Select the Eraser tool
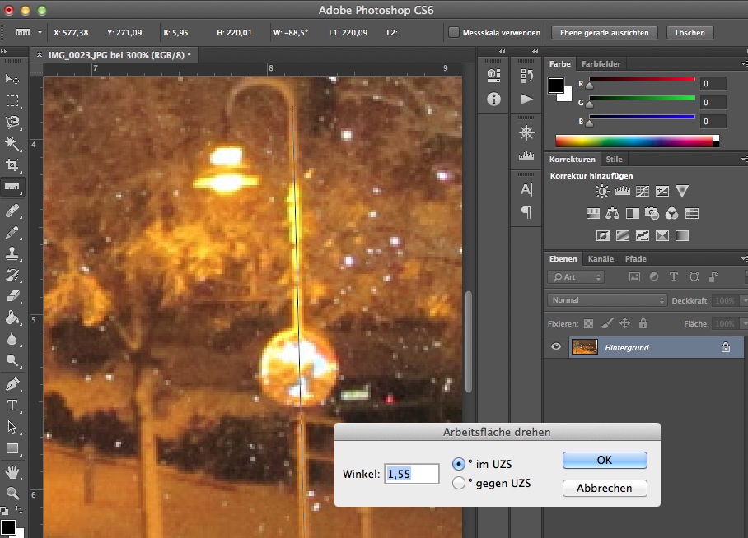 [12, 296]
